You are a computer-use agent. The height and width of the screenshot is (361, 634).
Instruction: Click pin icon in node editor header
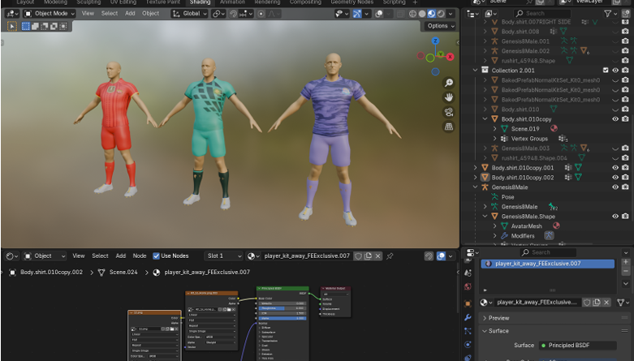click(x=390, y=256)
